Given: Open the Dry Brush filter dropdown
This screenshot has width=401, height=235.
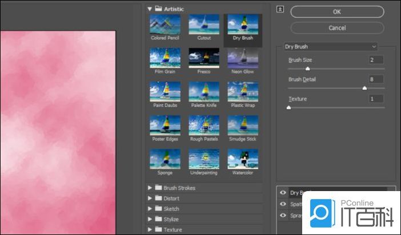Looking at the screenshot, I should point(331,46).
